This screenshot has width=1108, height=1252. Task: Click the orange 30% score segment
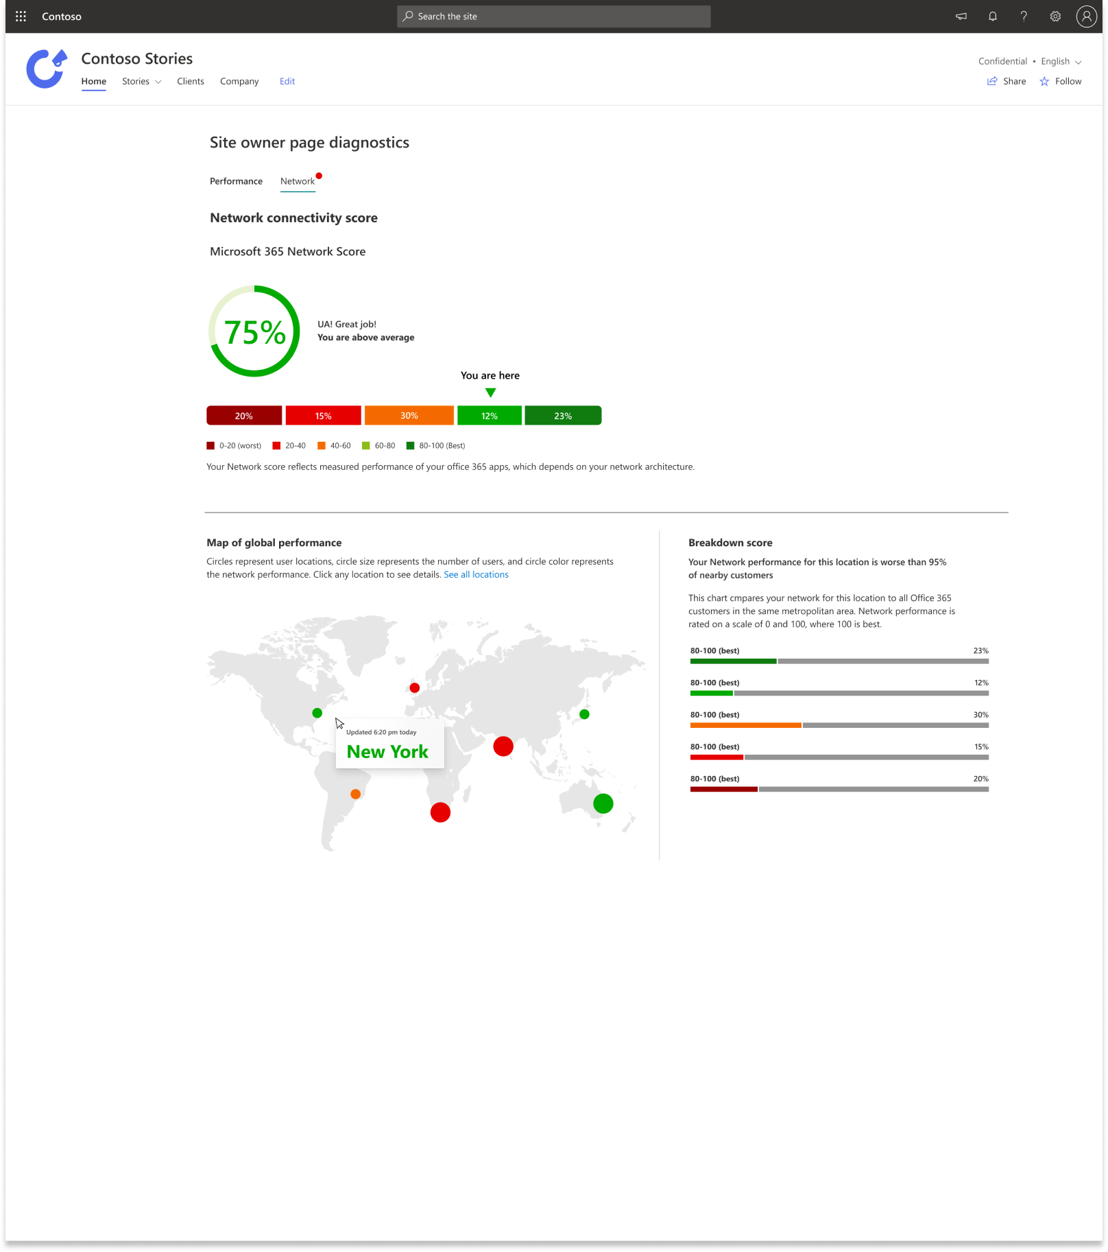409,416
